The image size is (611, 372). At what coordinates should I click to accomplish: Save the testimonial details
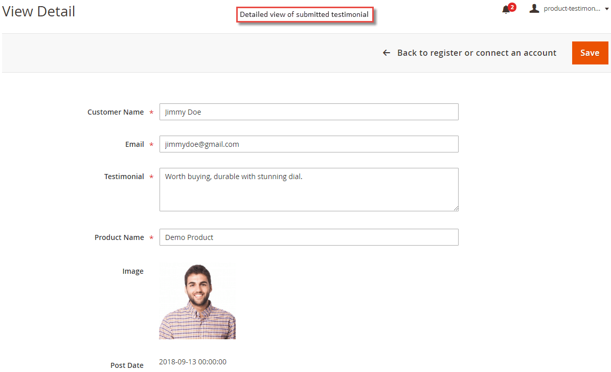[x=590, y=53]
